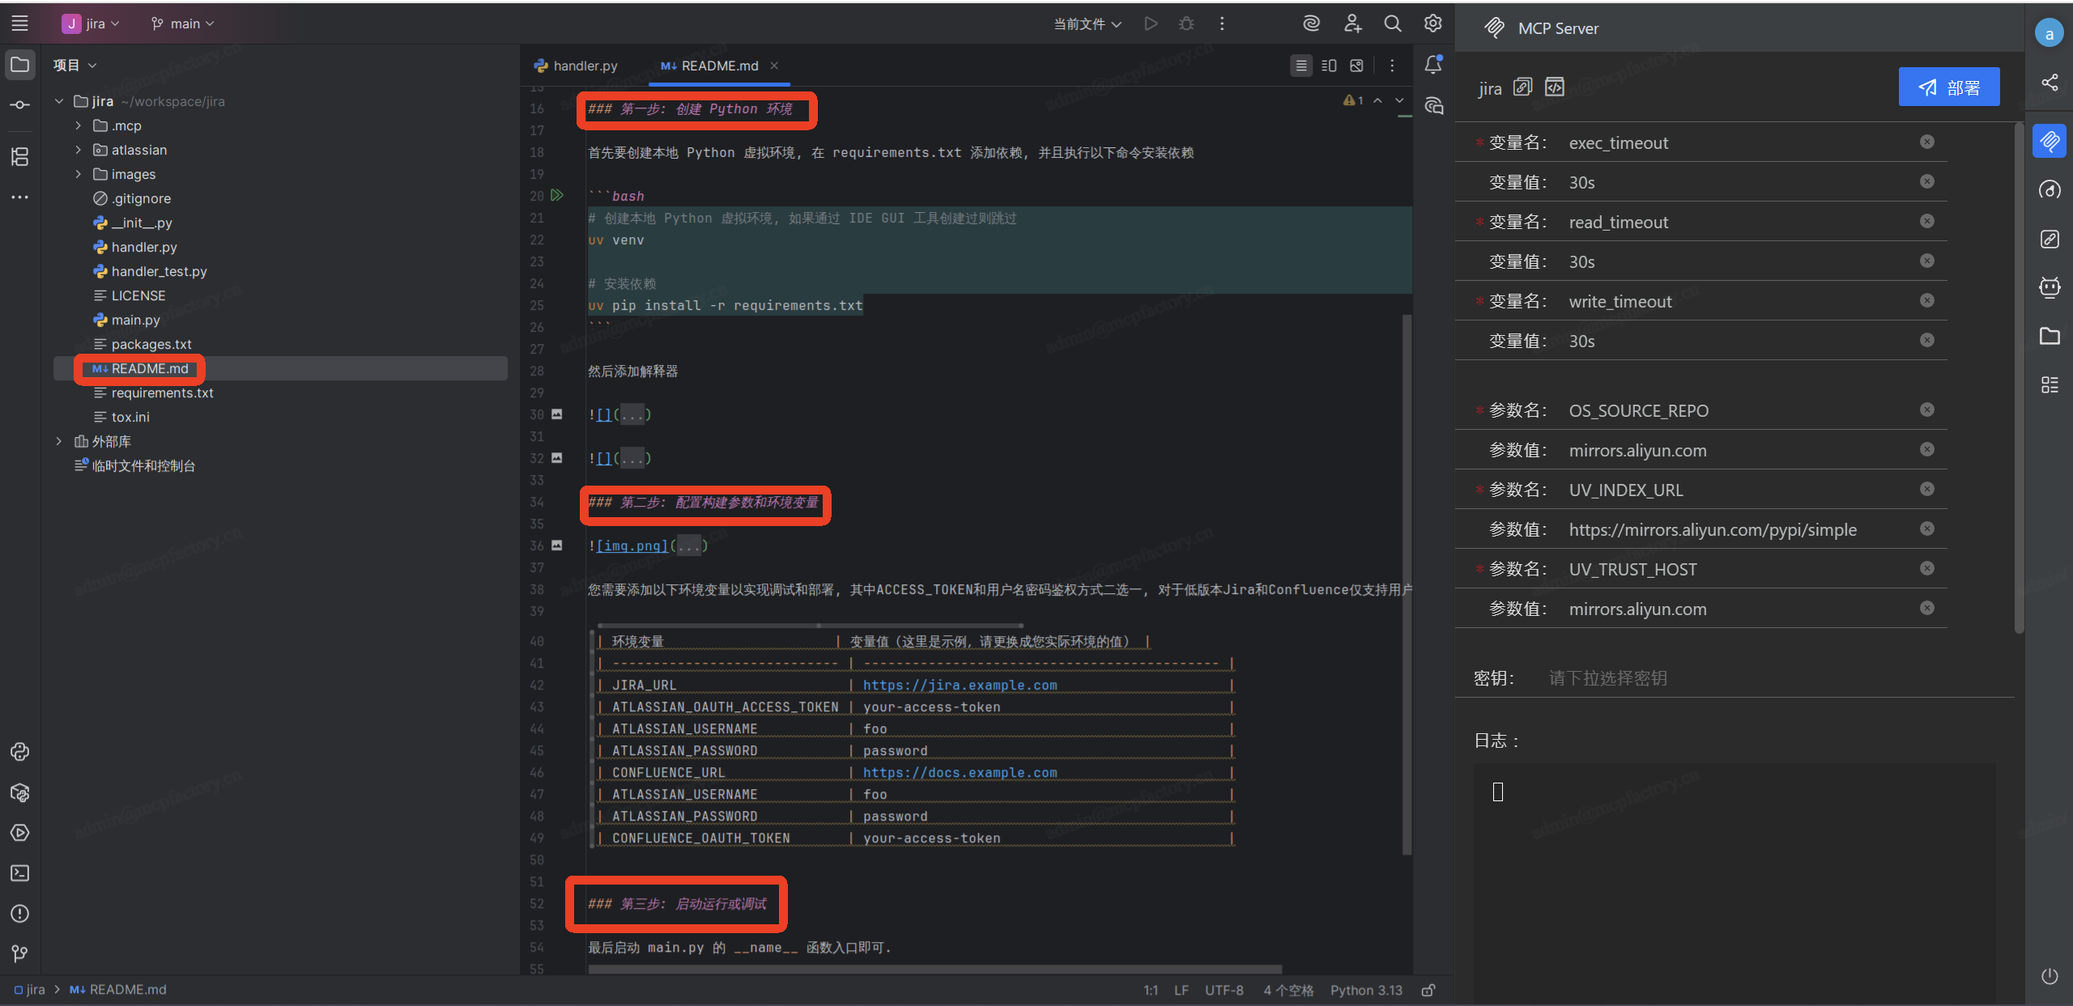The image size is (2073, 1006).
Task: Open the hamburger main menu
Action: point(19,23)
